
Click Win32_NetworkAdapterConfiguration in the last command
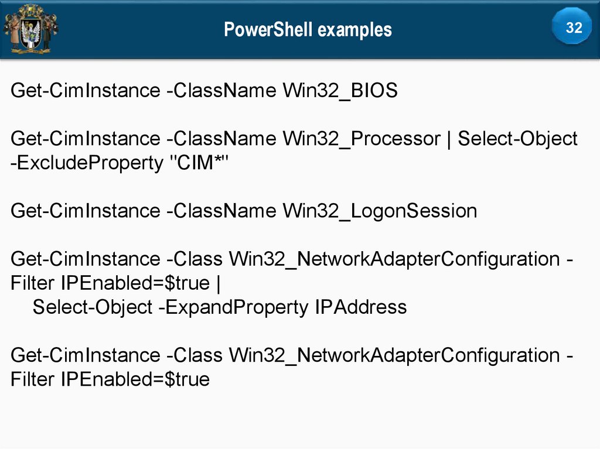(x=394, y=355)
